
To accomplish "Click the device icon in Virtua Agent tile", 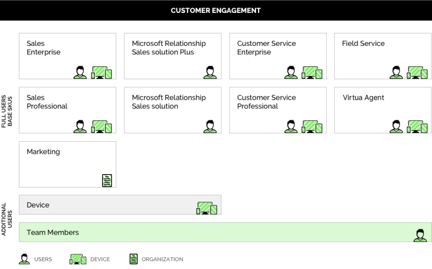I will tap(417, 127).
